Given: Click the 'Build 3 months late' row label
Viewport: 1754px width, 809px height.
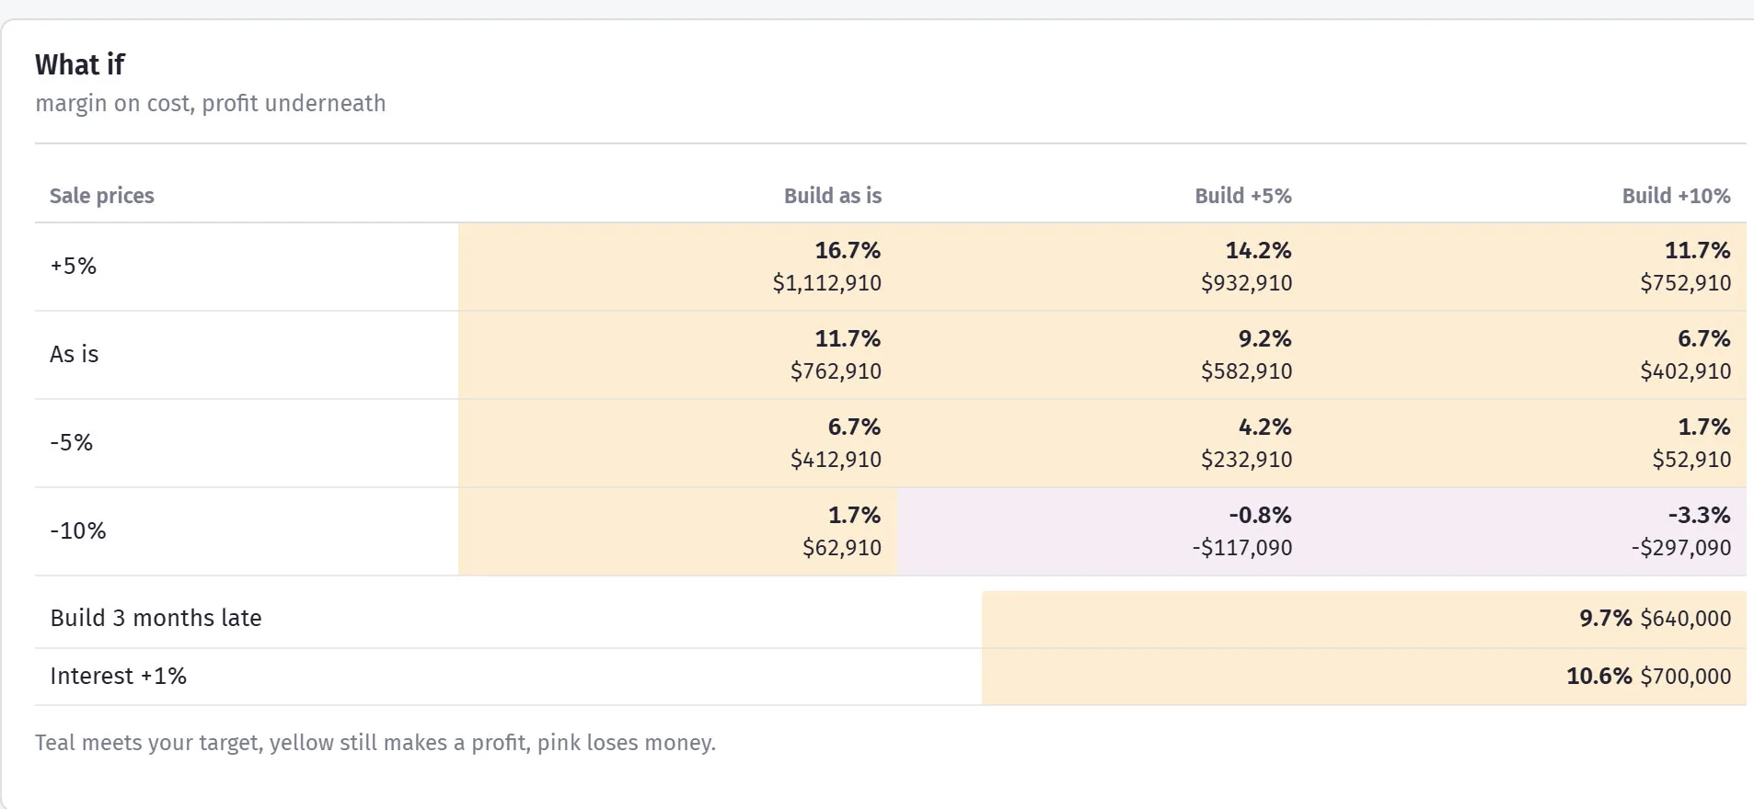Looking at the screenshot, I should tap(156, 618).
